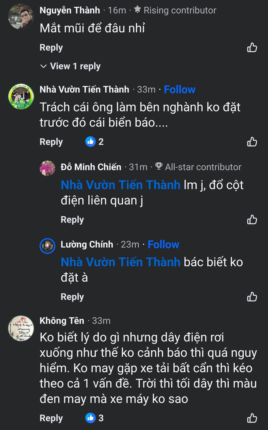Like Lường Chính's reply

[x=252, y=297]
